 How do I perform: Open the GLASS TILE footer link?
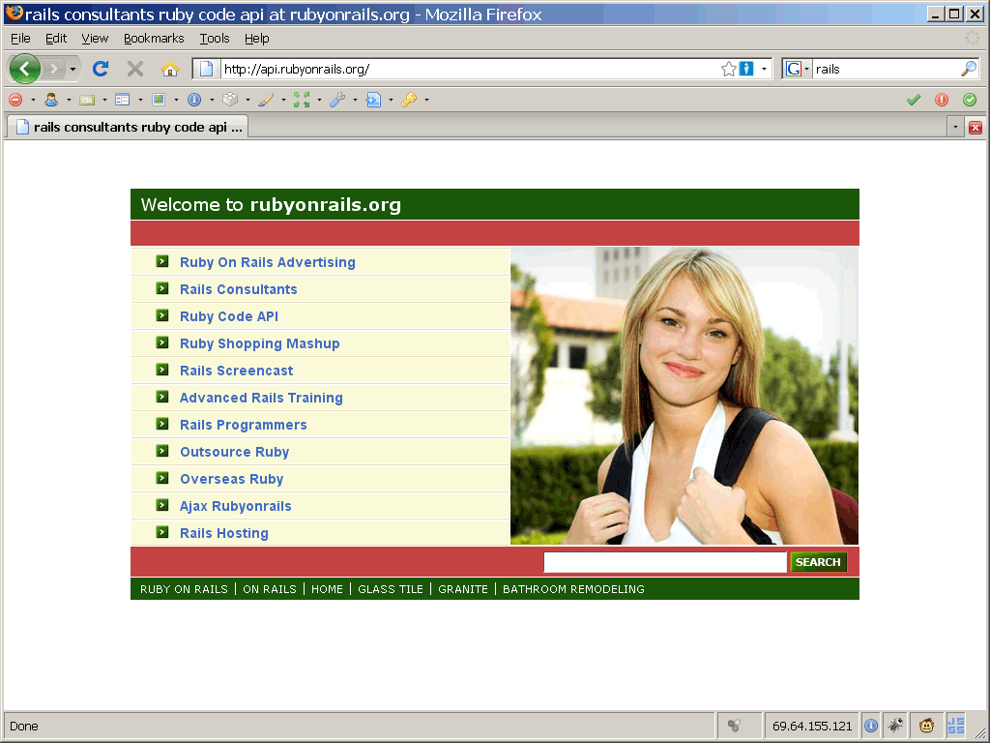(x=391, y=589)
